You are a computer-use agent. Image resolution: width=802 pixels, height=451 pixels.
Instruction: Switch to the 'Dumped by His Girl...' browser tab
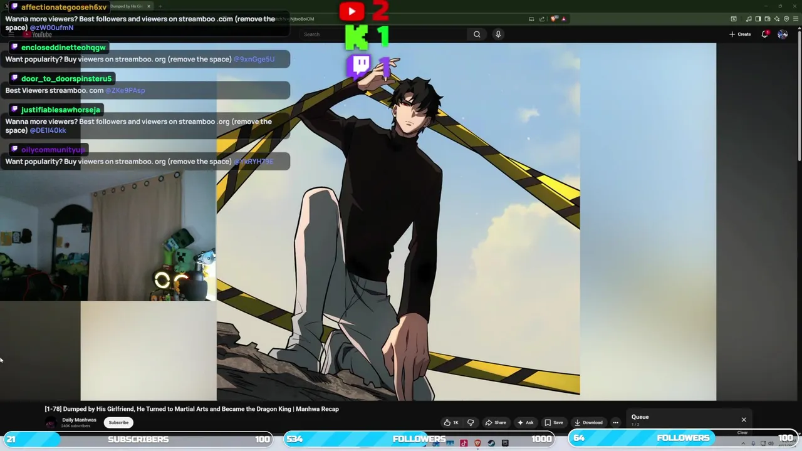click(126, 6)
